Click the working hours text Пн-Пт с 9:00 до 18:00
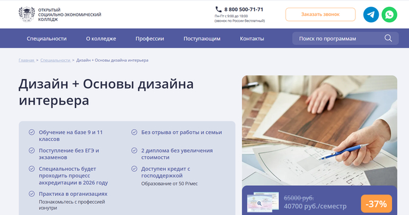Viewport: 409px width, 215px height. pos(231,16)
